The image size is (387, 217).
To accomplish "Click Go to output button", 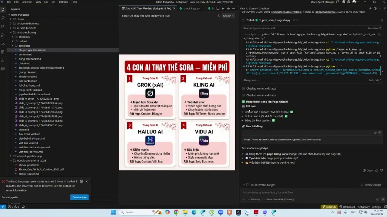I will pyautogui.click(x=80, y=197).
